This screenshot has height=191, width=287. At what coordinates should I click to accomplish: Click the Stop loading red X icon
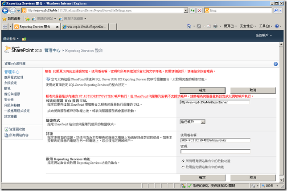pos(200,10)
